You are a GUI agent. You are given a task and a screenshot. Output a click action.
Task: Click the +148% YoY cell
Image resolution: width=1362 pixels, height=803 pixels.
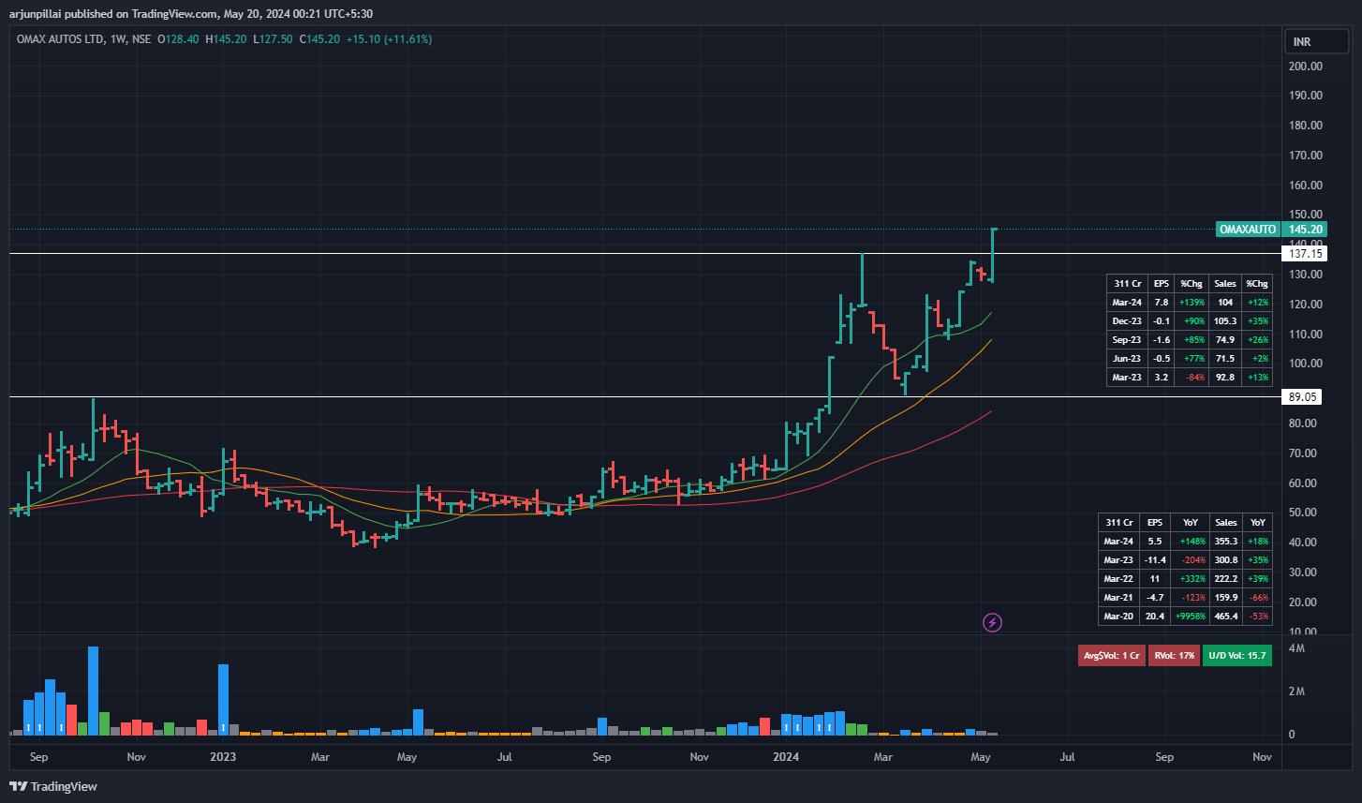[x=1190, y=542]
